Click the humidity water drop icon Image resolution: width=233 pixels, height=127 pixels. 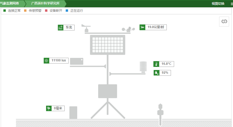coord(157,73)
